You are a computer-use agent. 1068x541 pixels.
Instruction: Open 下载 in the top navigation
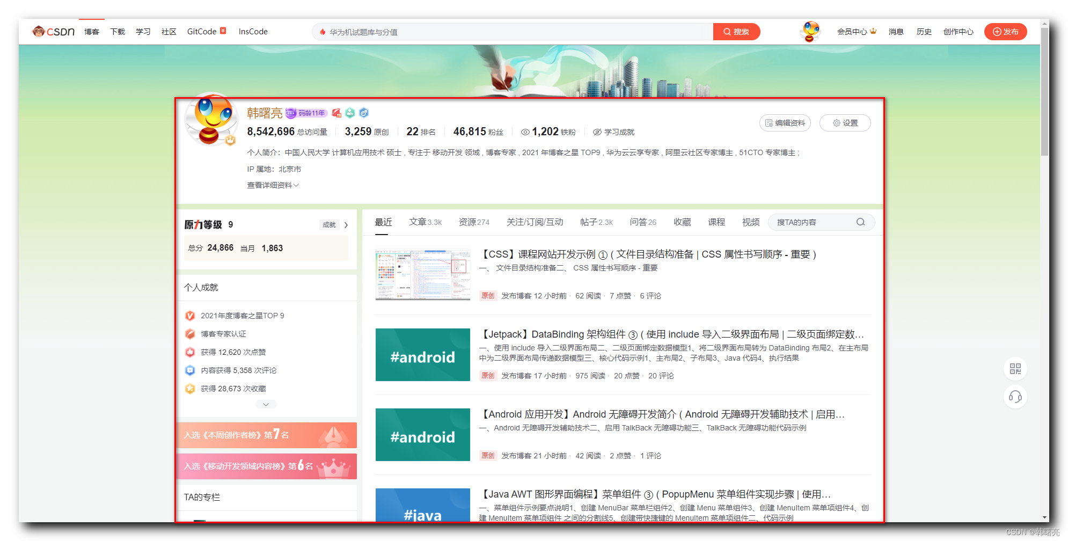point(118,32)
